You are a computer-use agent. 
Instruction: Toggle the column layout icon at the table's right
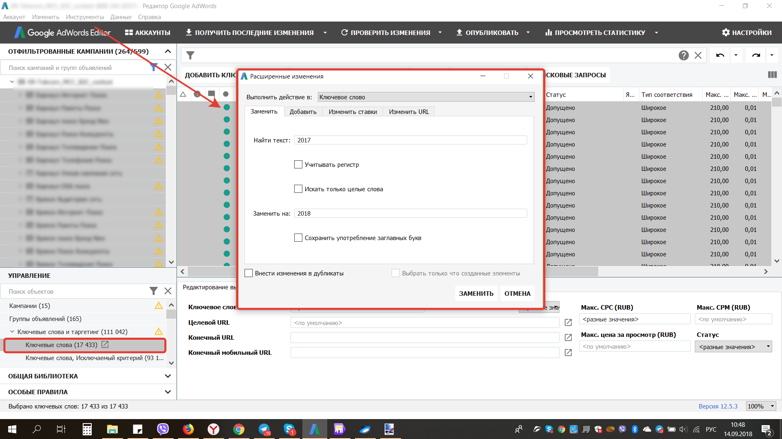click(x=772, y=75)
